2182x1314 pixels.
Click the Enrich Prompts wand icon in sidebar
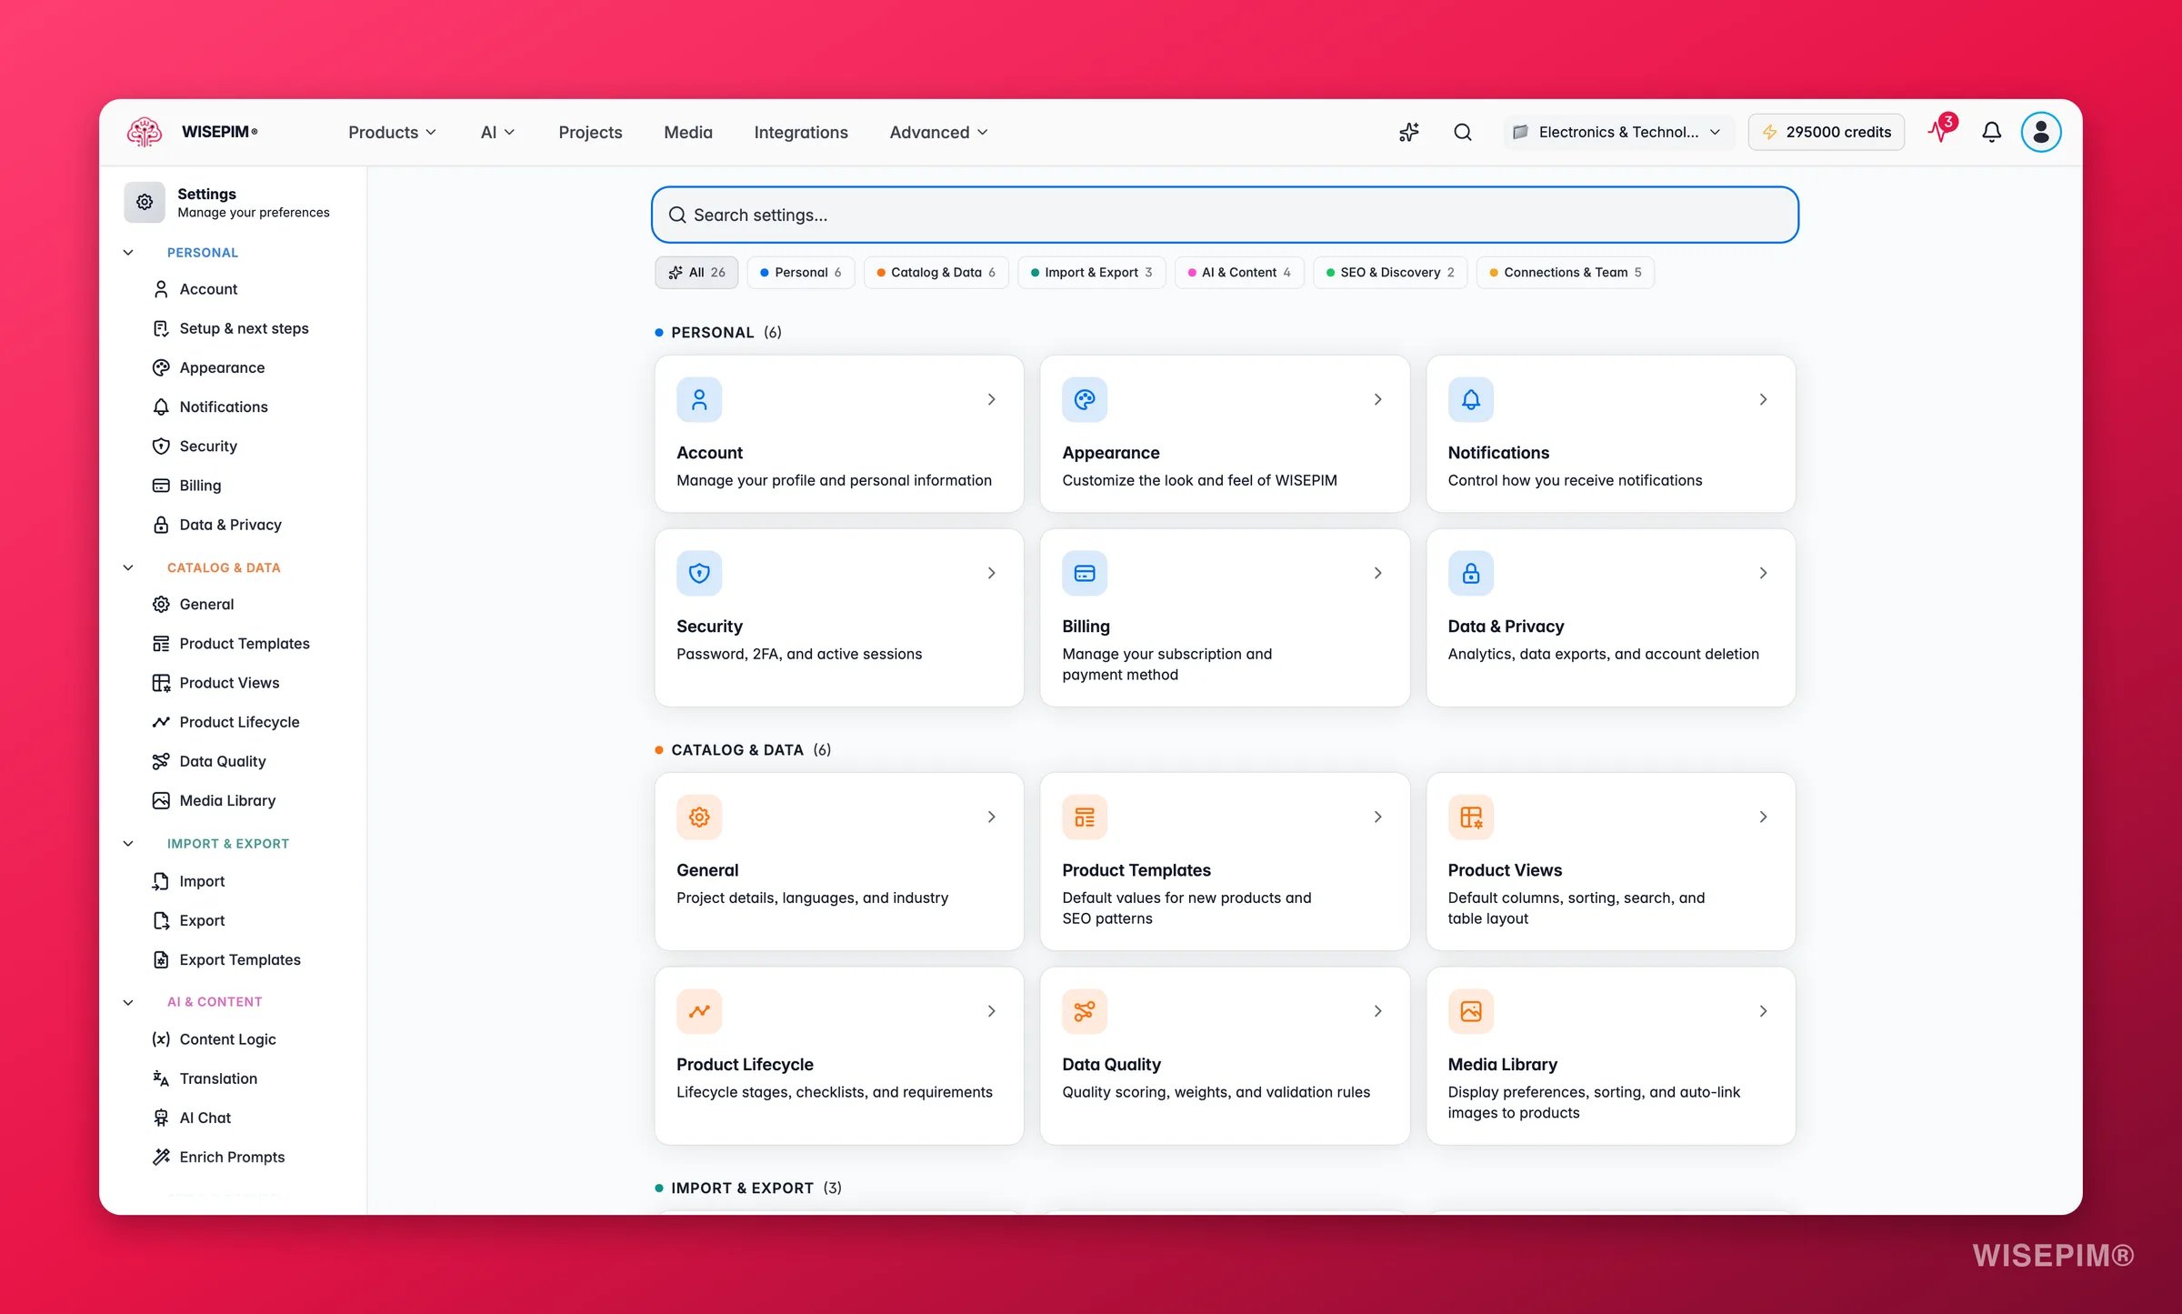pyautogui.click(x=161, y=1157)
